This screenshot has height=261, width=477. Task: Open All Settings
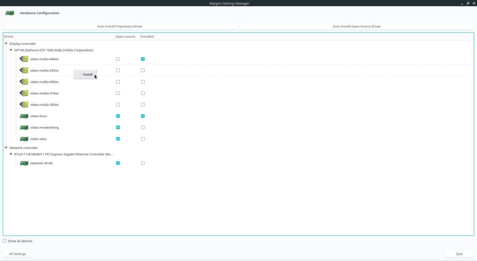pos(17,254)
